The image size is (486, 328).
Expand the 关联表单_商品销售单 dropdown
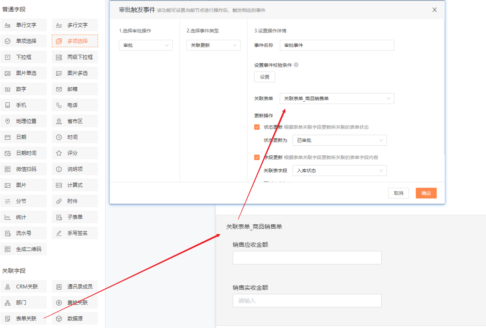tap(337, 99)
